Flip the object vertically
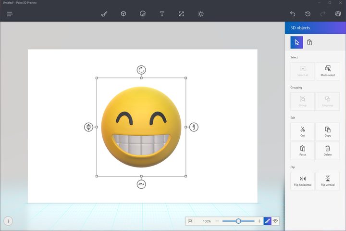The height and width of the screenshot is (231, 346). click(328, 181)
